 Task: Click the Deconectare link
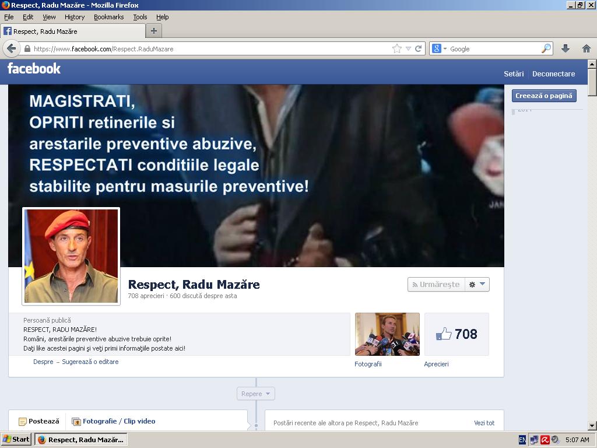tap(553, 74)
